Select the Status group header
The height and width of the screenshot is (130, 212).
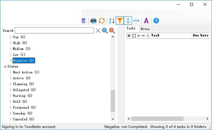13,67
